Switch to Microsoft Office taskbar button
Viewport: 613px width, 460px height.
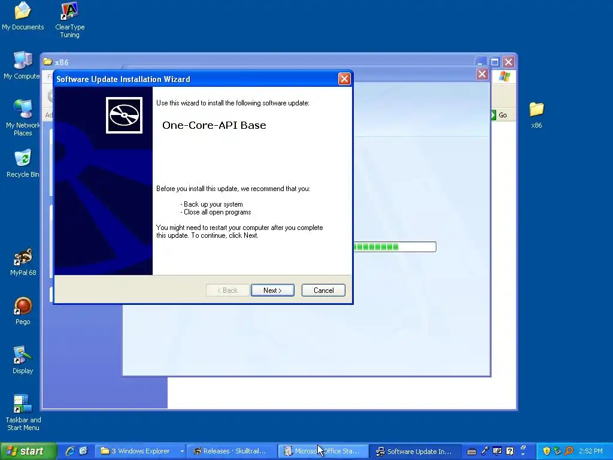coord(323,451)
